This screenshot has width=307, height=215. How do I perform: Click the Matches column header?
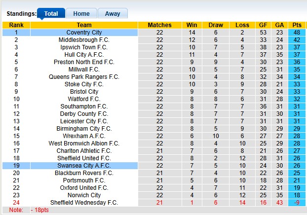tap(159, 25)
